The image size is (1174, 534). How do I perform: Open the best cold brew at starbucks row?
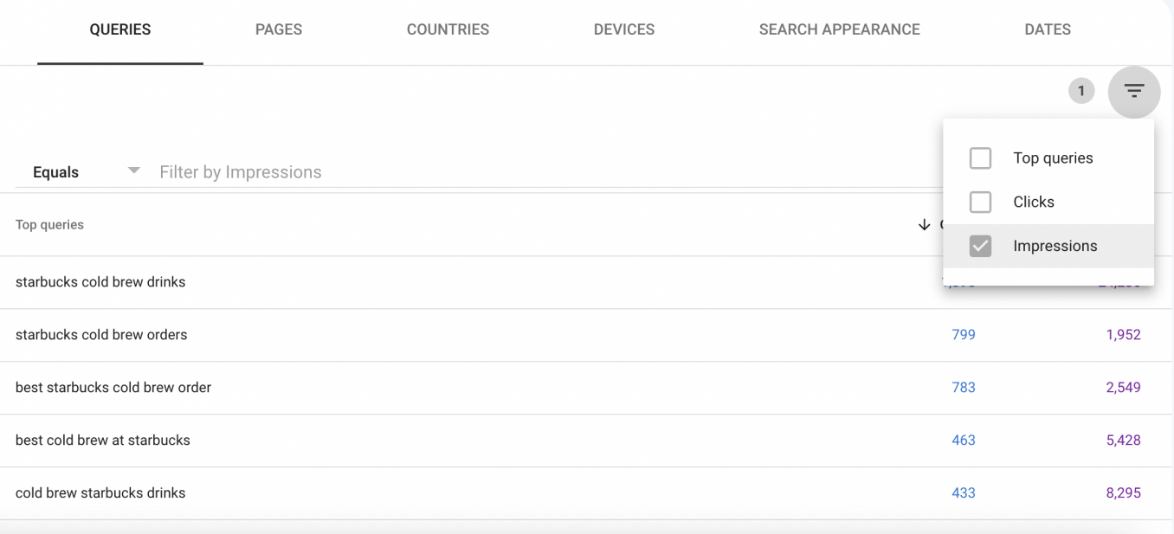pyautogui.click(x=103, y=441)
